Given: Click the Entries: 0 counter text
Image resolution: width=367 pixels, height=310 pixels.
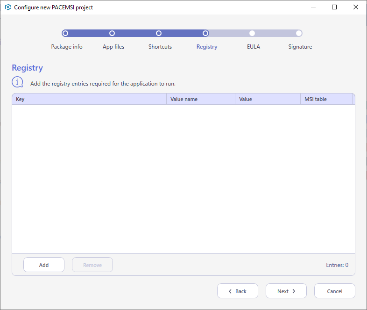Looking at the screenshot, I should [x=337, y=265].
